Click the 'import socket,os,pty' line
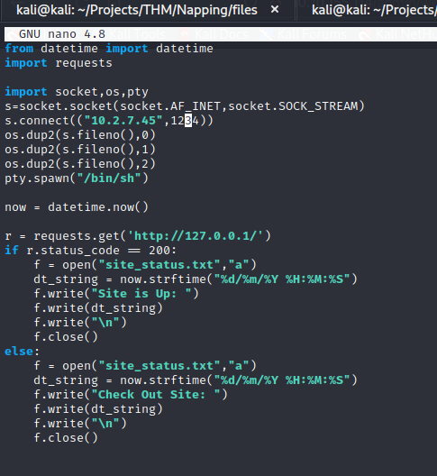This screenshot has width=437, height=476. click(x=77, y=92)
